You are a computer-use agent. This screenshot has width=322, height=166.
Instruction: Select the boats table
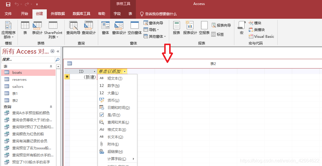click(x=28, y=72)
